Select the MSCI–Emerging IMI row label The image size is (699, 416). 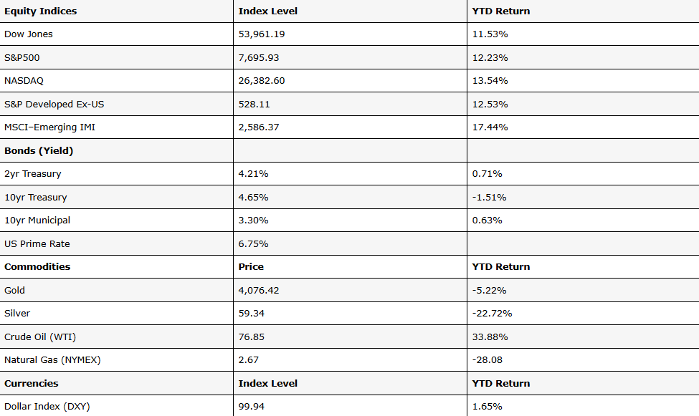50,127
